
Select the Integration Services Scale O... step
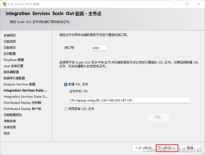click(25, 97)
